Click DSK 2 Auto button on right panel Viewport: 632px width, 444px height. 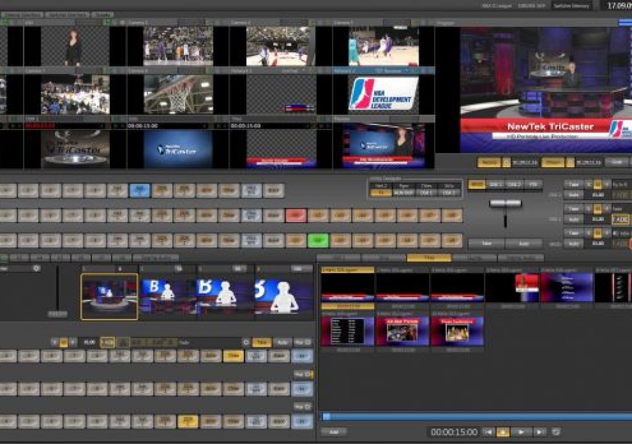(x=573, y=220)
